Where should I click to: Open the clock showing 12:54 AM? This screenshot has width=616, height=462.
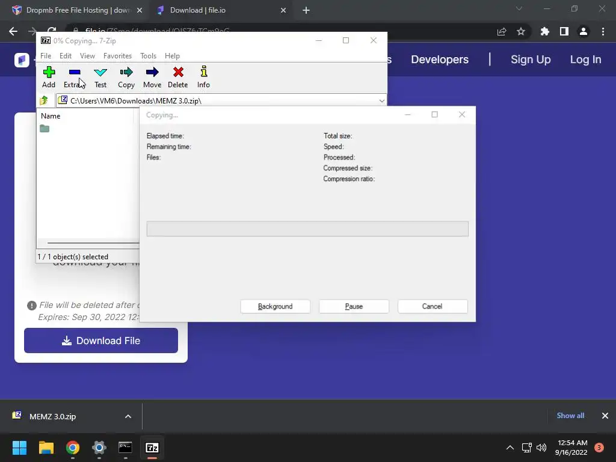click(x=571, y=448)
